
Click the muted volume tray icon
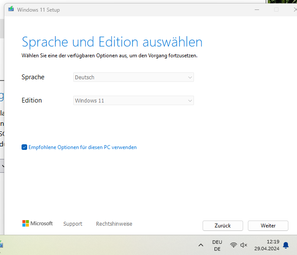pos(244,245)
